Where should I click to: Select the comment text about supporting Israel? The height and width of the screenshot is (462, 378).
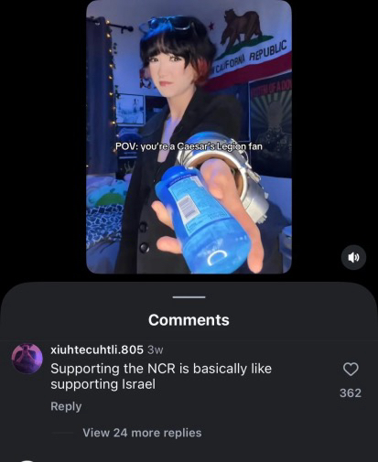pyautogui.click(x=161, y=376)
